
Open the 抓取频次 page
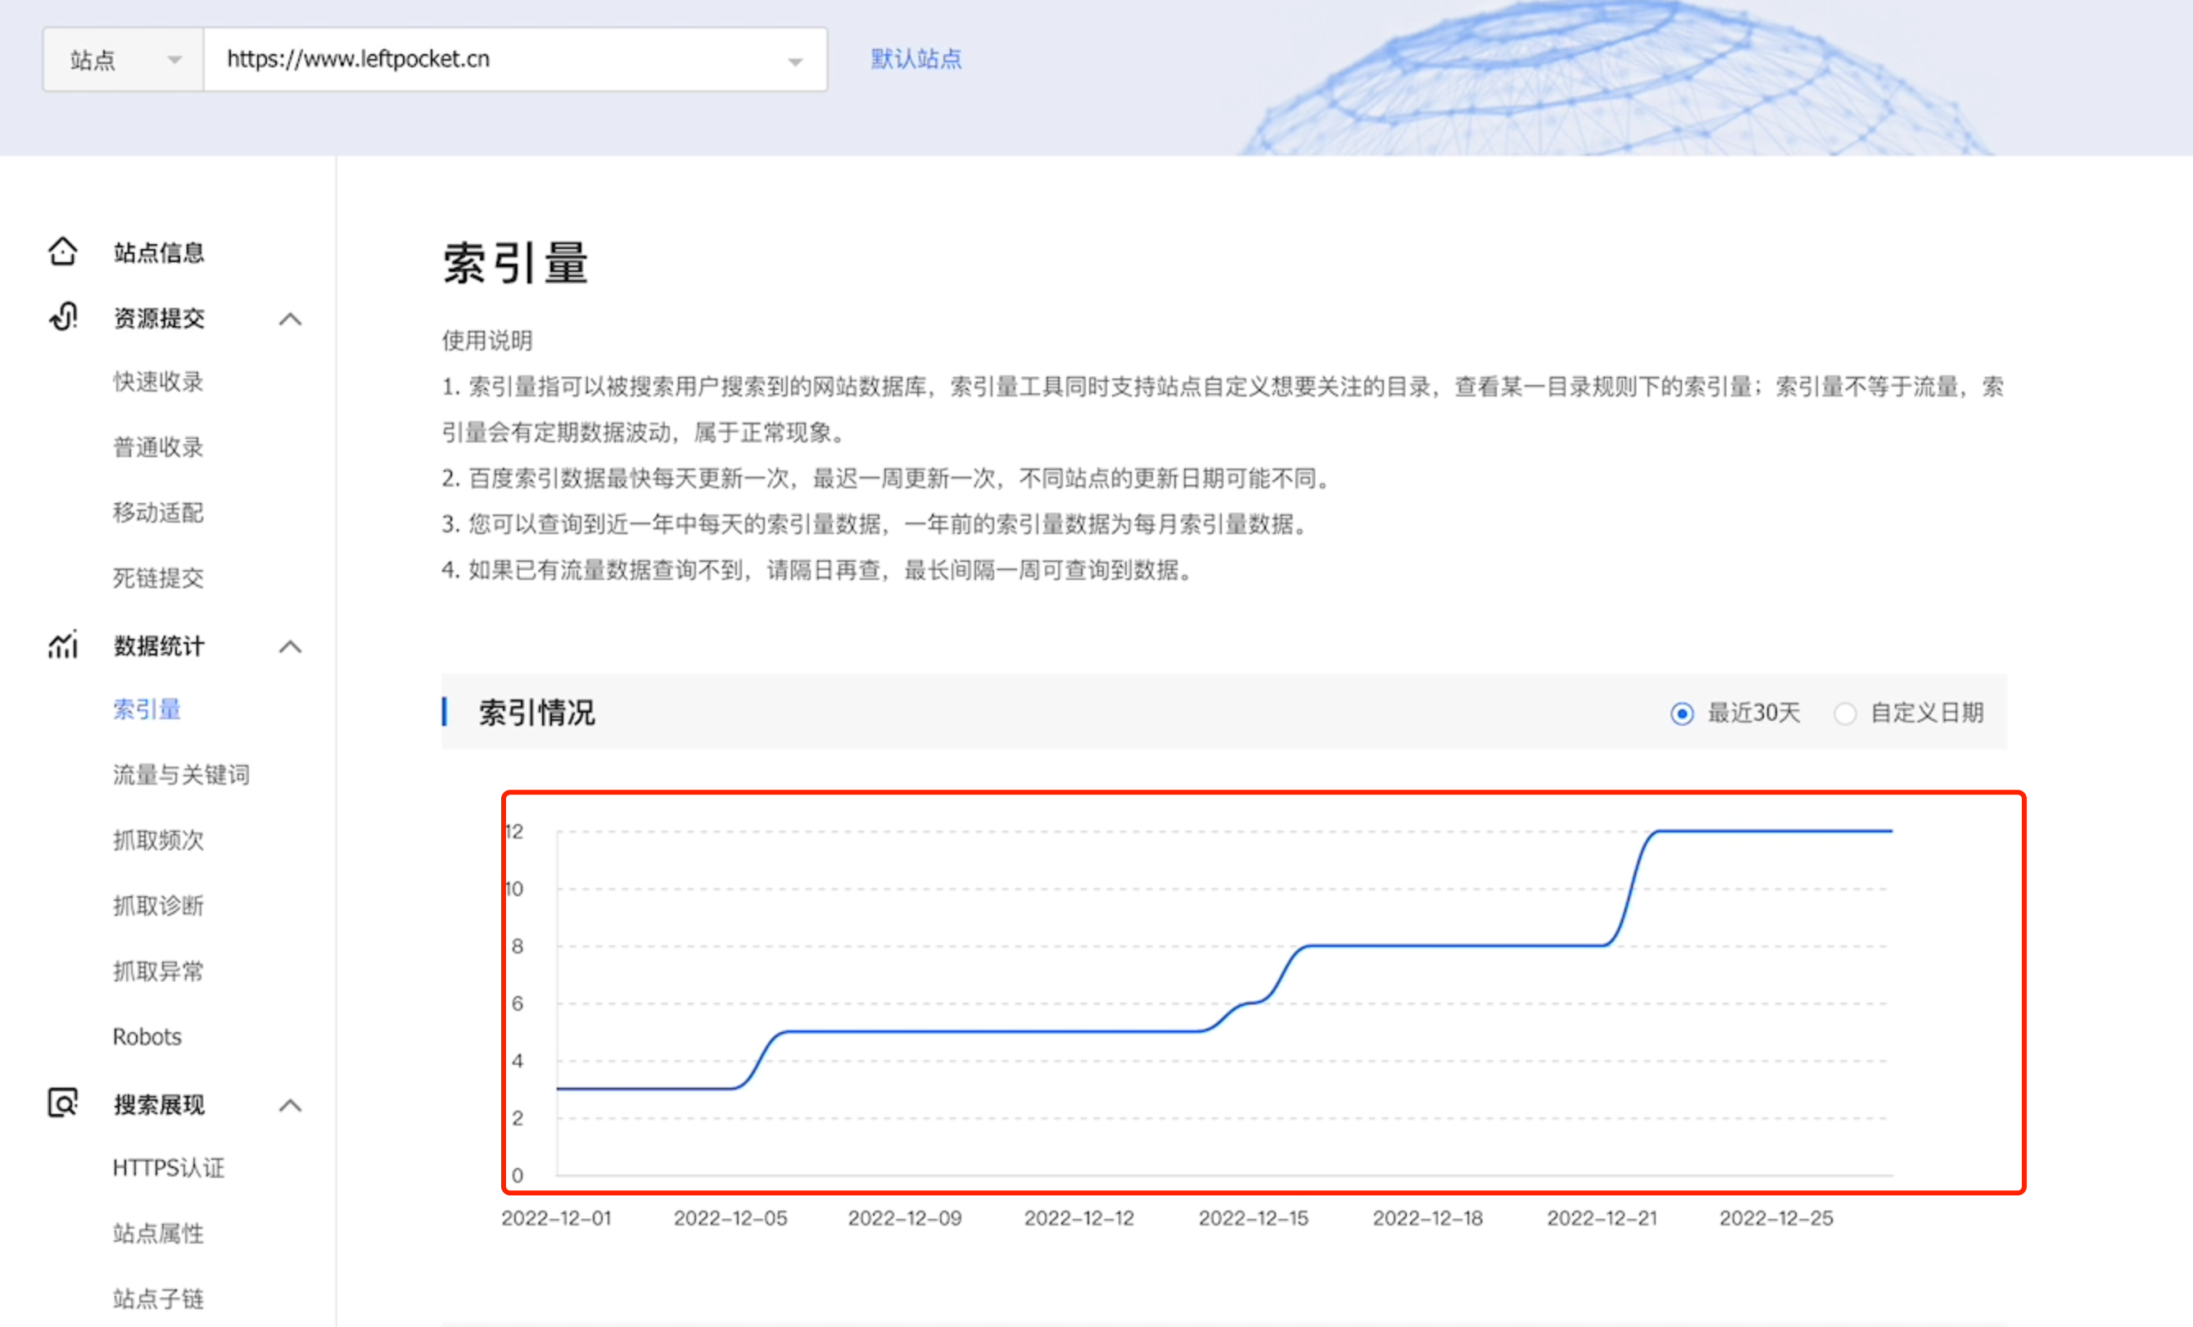157,840
